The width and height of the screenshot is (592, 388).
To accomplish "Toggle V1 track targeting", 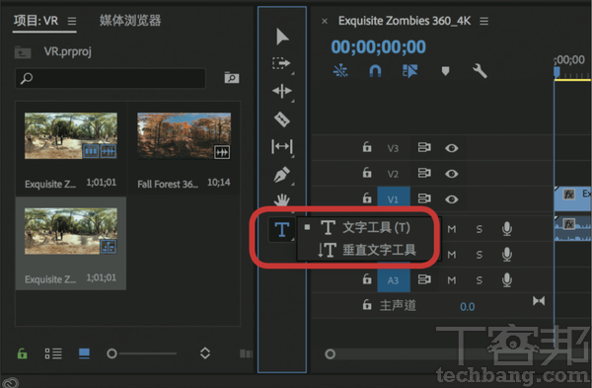I will click(x=394, y=198).
